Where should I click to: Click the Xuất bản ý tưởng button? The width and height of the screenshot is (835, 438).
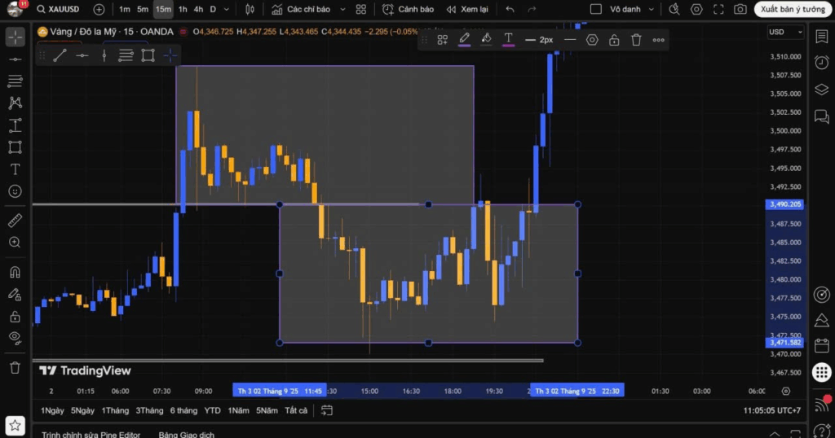point(790,9)
